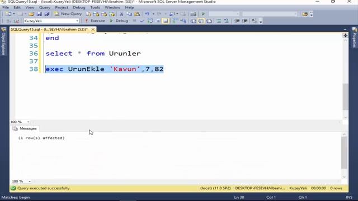Open SQL Editor toolbar options arrow
Image resolution: width=358 pixels, height=201 pixels.
[261, 21]
